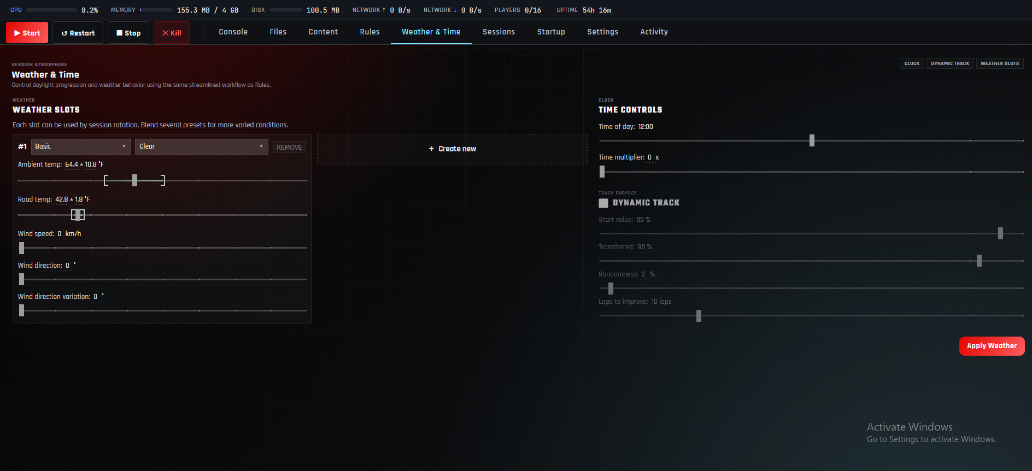Open the Basic weather mode dropdown
The image size is (1032, 471).
pos(81,146)
